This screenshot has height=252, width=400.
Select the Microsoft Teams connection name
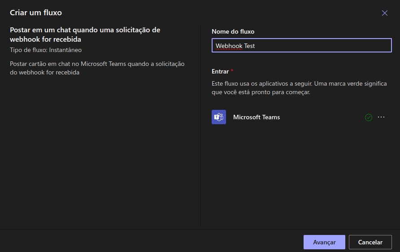257,117
